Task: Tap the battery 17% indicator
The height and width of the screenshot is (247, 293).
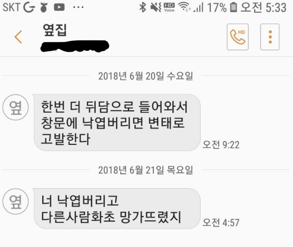Action: coord(223,7)
